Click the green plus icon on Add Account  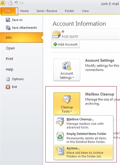(x=55, y=44)
